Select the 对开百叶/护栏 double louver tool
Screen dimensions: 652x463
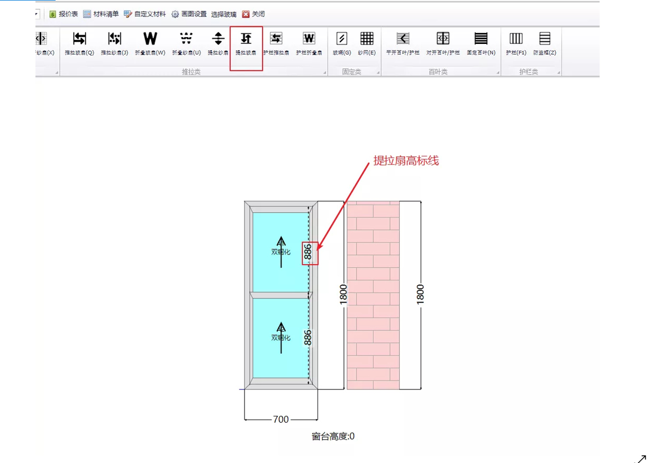443,43
